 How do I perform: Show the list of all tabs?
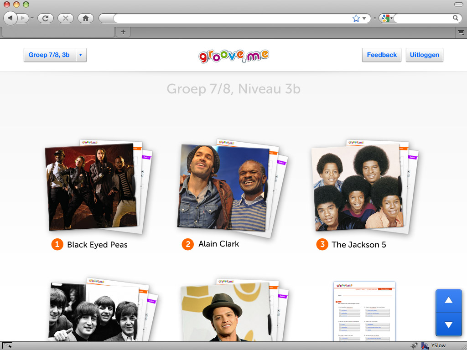[x=461, y=32]
